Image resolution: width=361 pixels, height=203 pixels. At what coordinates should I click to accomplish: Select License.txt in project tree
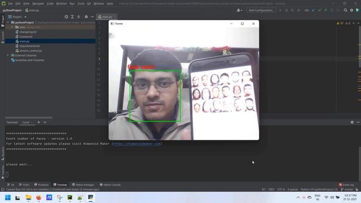pyautogui.click(x=26, y=37)
